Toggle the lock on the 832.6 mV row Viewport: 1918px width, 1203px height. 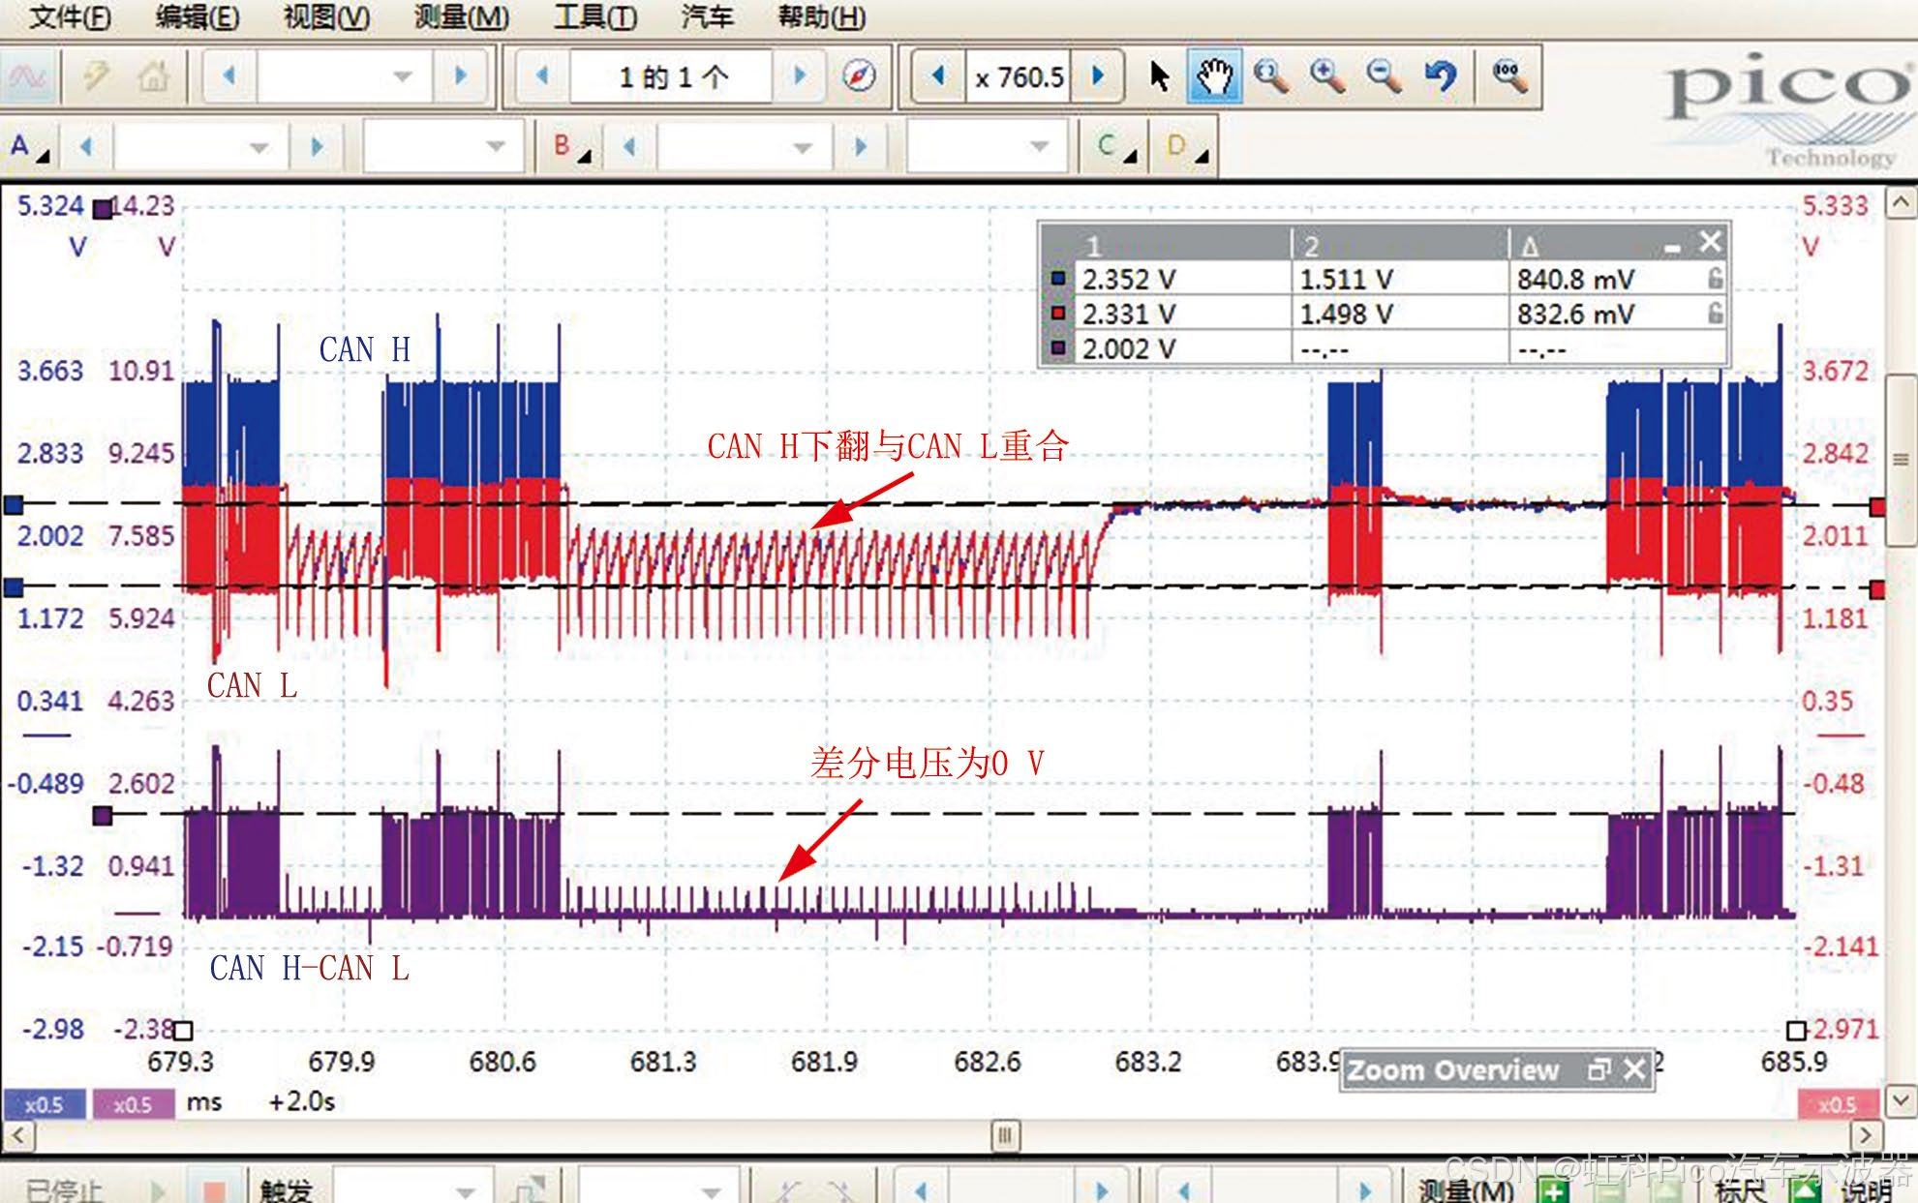click(x=1715, y=314)
